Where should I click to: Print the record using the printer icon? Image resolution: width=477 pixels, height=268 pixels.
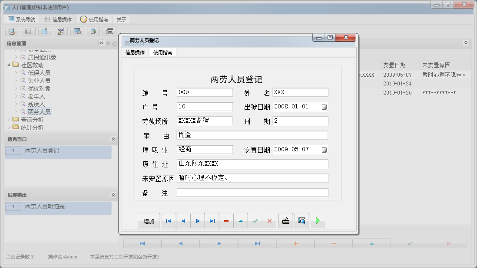(x=285, y=221)
